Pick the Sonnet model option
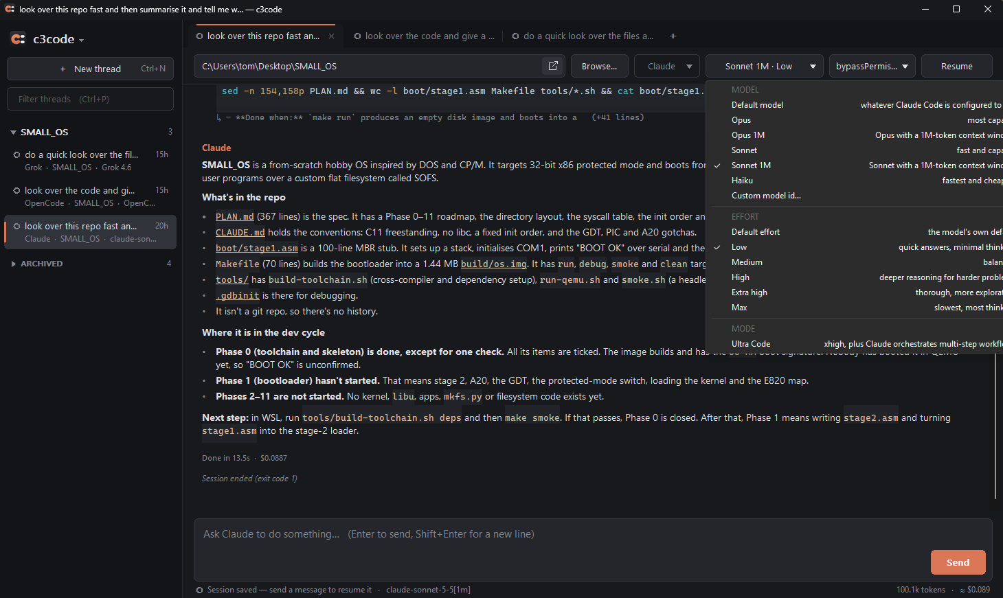Image resolution: width=1003 pixels, height=598 pixels. (855, 150)
